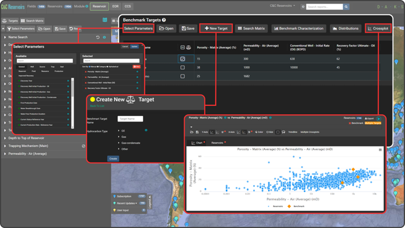Image resolution: width=405 pixels, height=228 pixels.
Task: Open Search Matrix from Benchmark toolbar
Action: pyautogui.click(x=251, y=29)
